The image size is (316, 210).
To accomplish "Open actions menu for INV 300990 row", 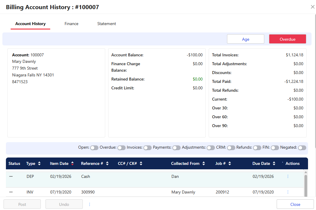I will pyautogui.click(x=288, y=192).
